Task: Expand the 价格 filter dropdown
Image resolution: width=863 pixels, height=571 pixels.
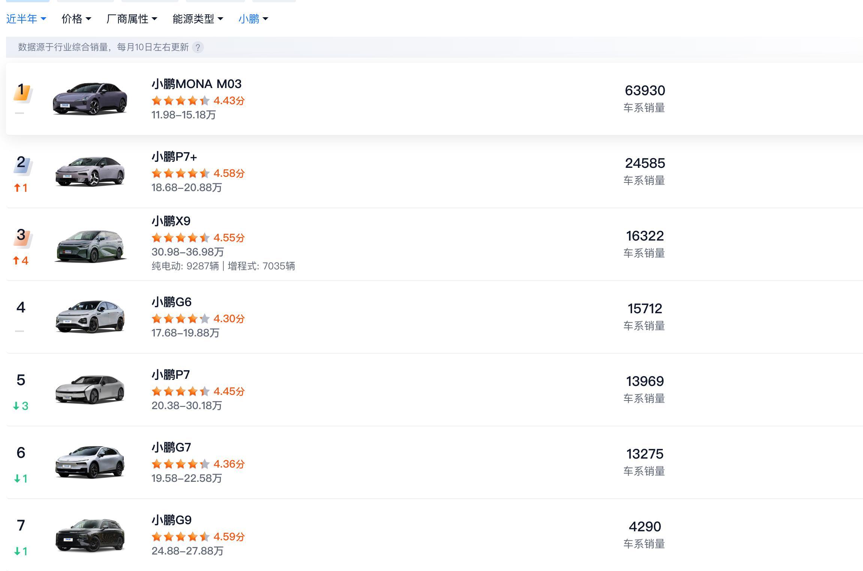Action: click(76, 19)
